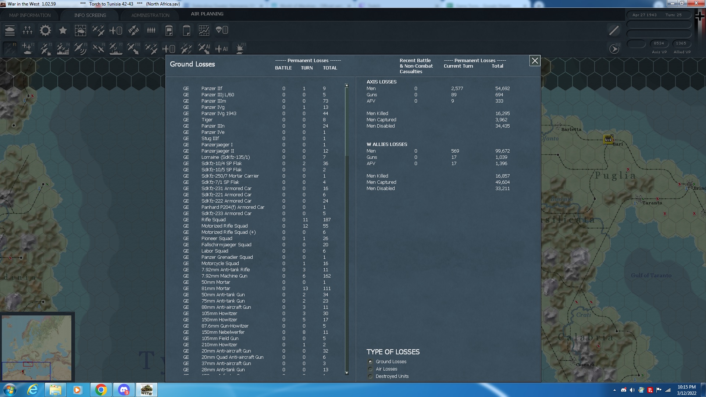Open the paradrop planning icon
Image resolution: width=706 pixels, height=397 pixels.
pos(221,30)
